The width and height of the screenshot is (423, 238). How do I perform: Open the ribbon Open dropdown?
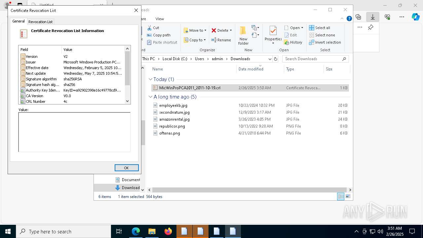(294, 28)
